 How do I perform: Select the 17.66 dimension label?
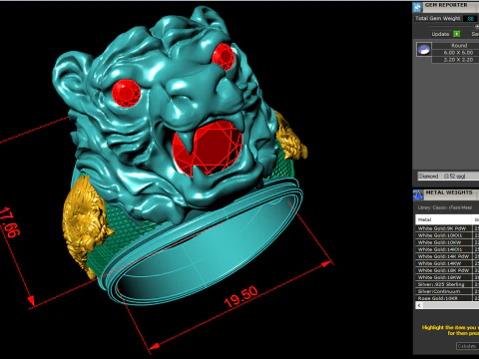click(x=11, y=222)
